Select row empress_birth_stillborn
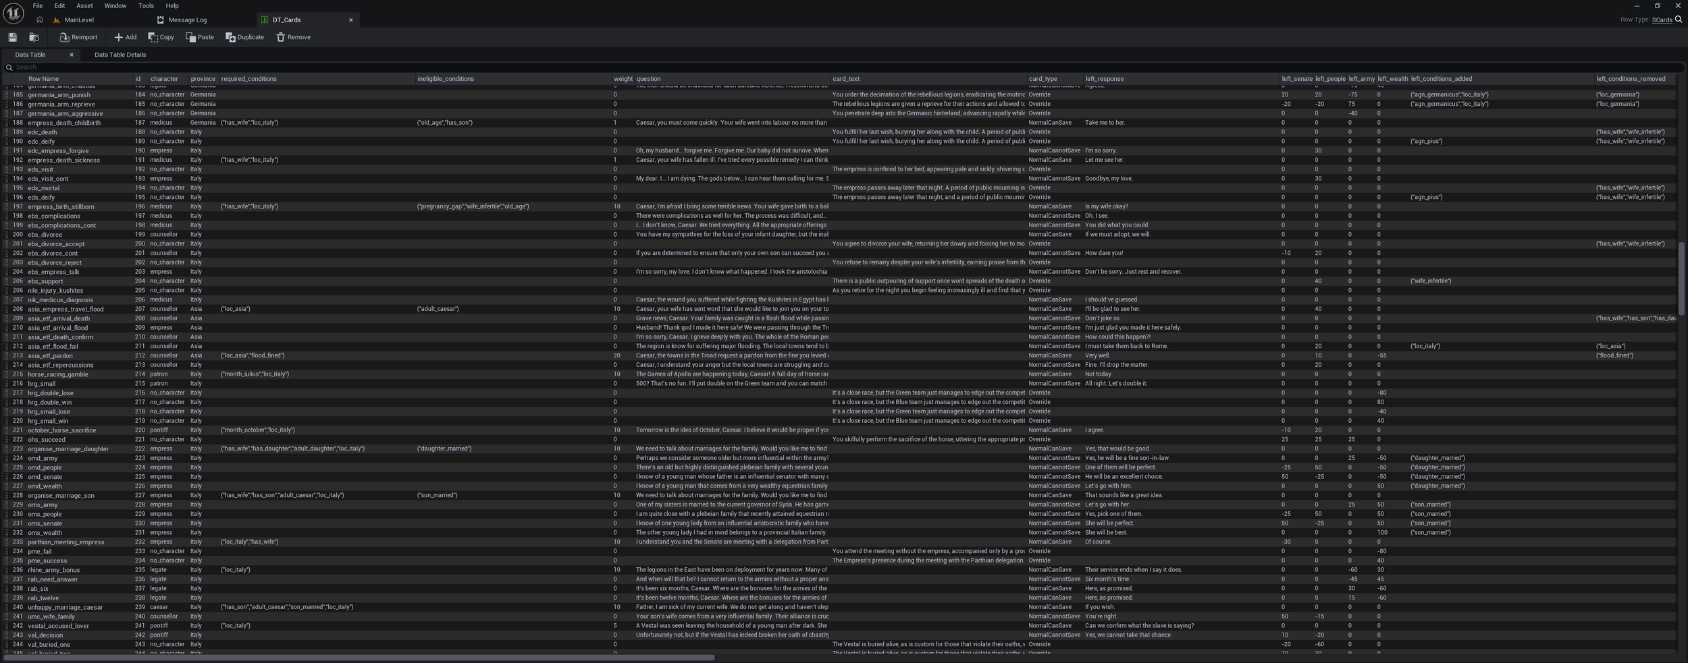The height and width of the screenshot is (663, 1688). coord(841,206)
